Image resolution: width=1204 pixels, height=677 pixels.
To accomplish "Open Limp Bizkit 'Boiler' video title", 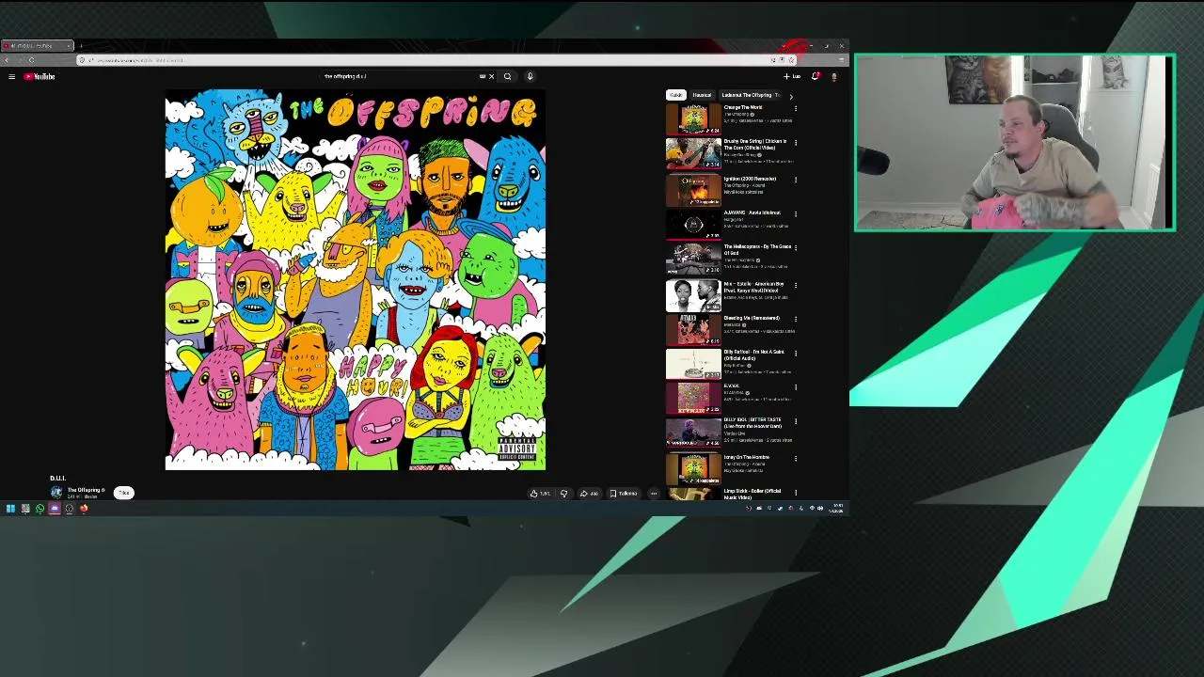I will pyautogui.click(x=752, y=494).
